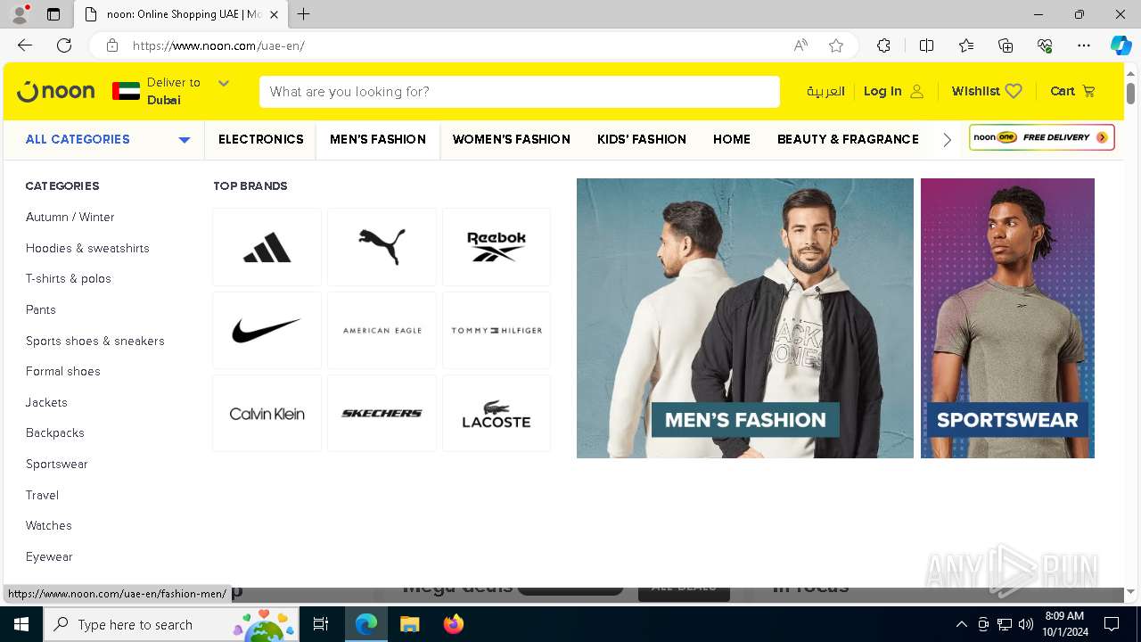Switch language to Arabic

(825, 91)
